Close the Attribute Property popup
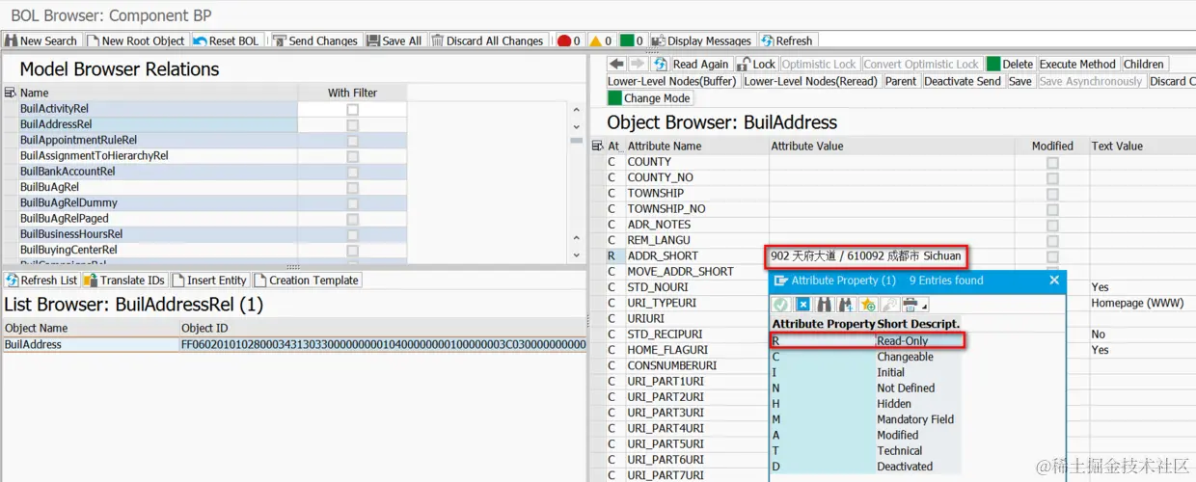Screen dimensions: 1196x482 point(1054,281)
